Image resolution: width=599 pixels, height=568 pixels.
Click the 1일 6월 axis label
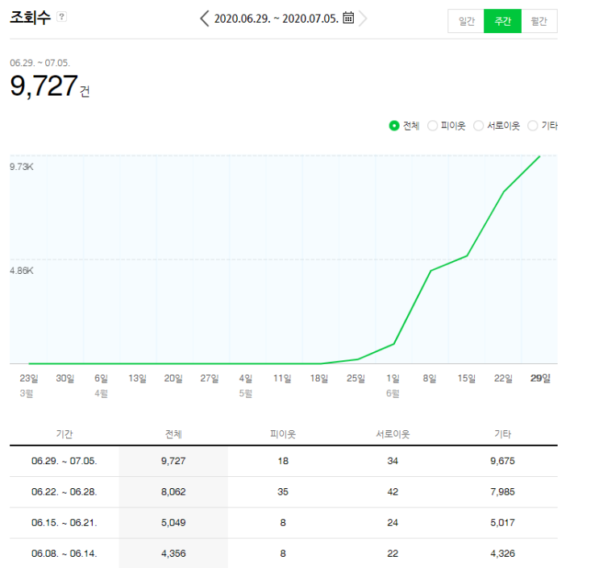pos(393,386)
